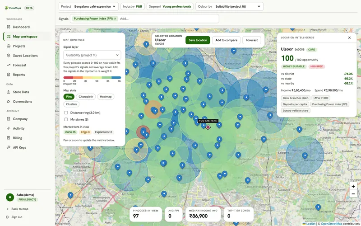Zoom in the map with plus button
The width and height of the screenshot is (361, 226).
pyautogui.click(x=353, y=186)
